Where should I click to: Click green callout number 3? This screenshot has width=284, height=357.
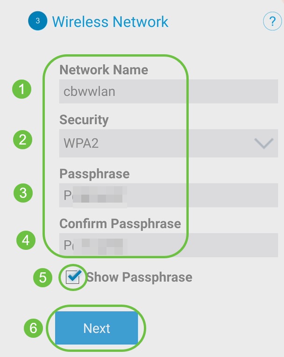(x=22, y=193)
